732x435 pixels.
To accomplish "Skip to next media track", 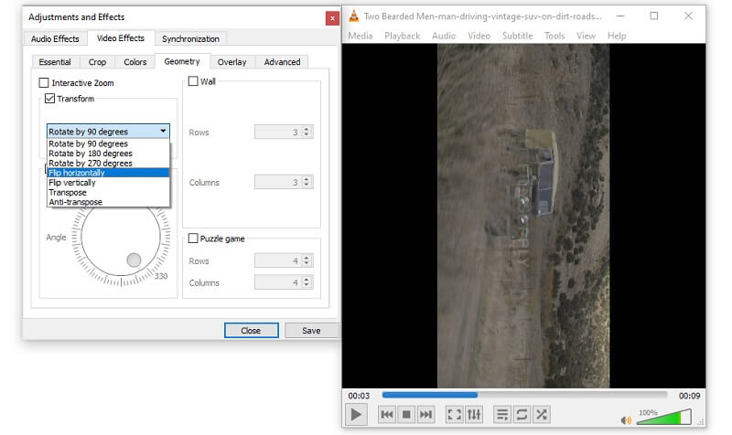I will pos(425,415).
